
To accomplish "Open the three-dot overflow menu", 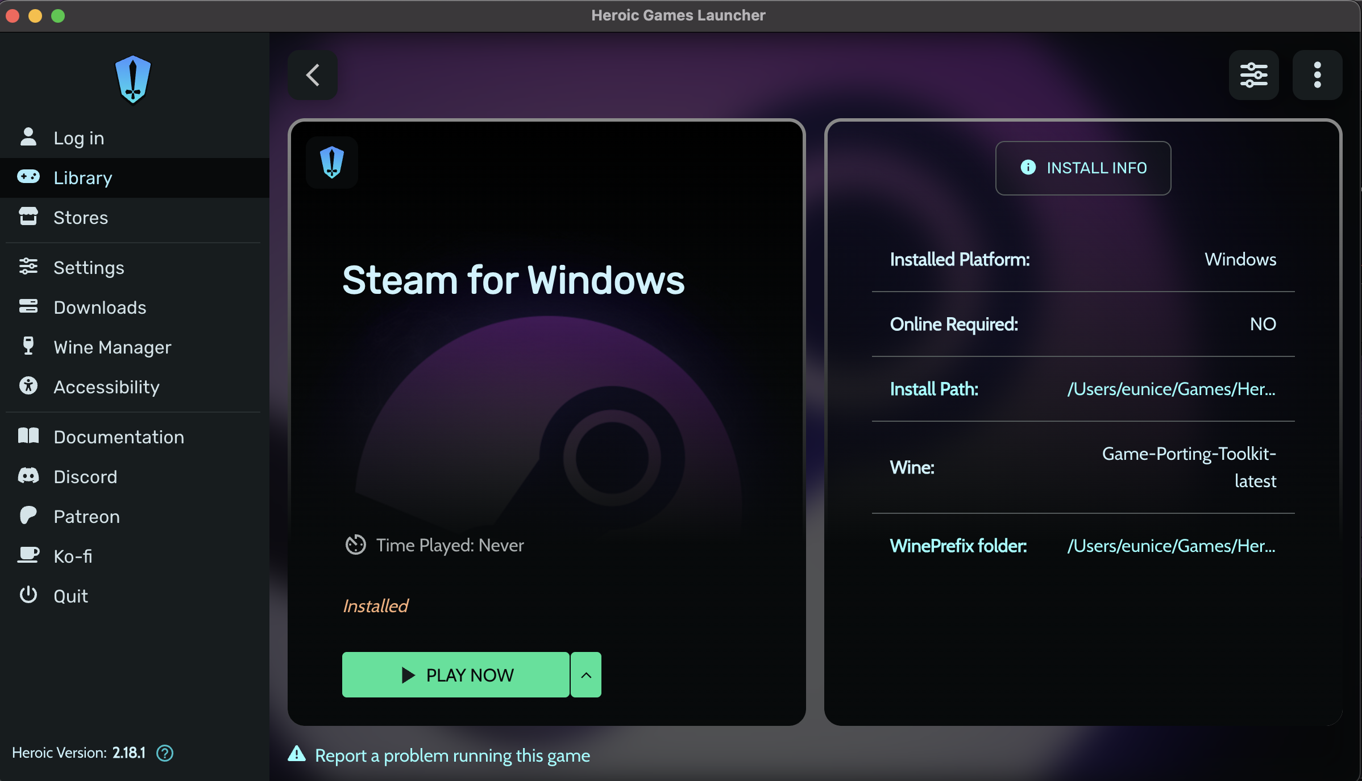I will (x=1318, y=74).
